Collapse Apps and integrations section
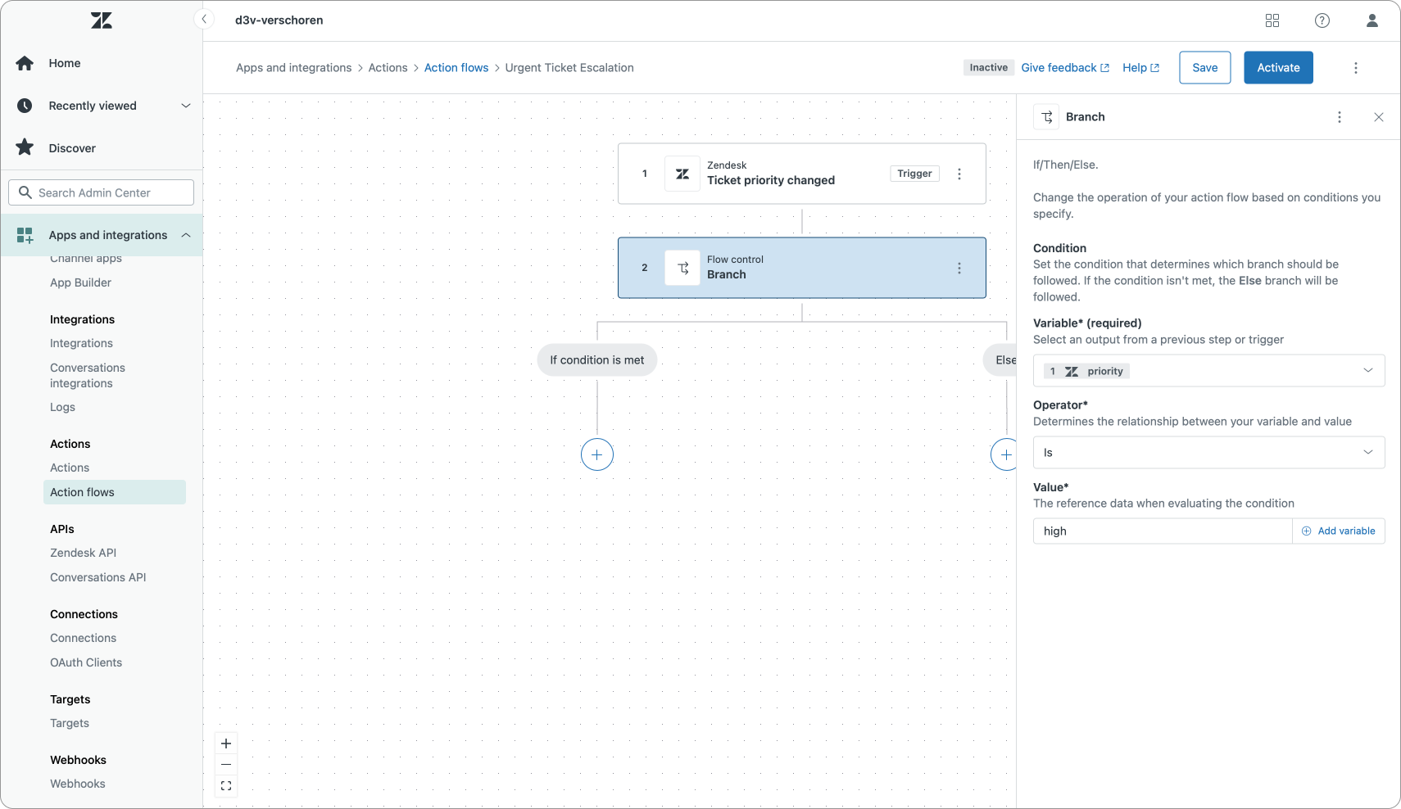 click(x=186, y=235)
